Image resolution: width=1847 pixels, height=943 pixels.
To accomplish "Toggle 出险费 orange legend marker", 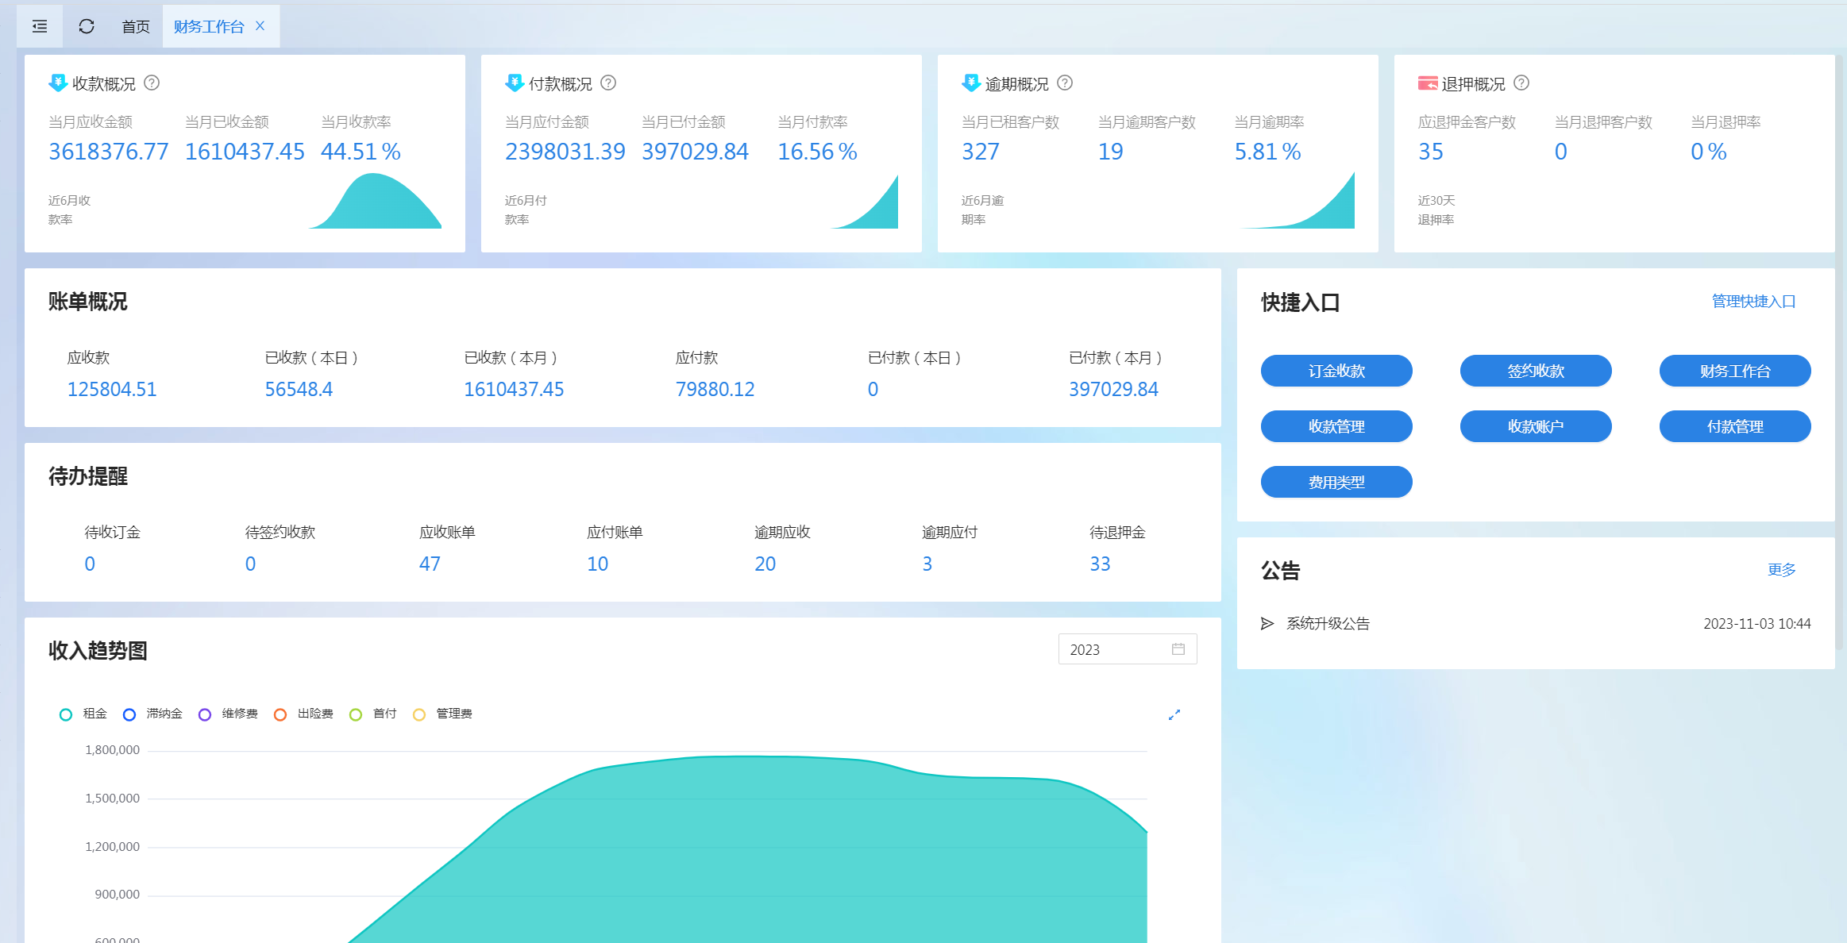I will coord(280,714).
